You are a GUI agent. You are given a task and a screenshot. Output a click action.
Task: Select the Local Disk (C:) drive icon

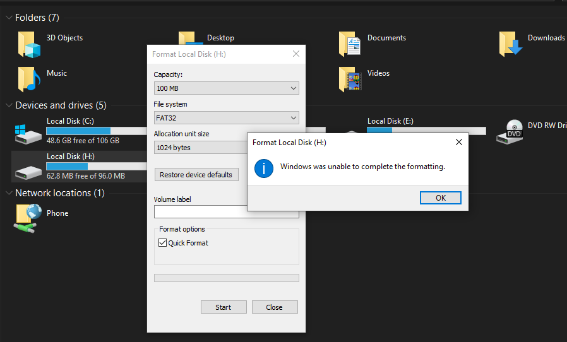click(28, 134)
